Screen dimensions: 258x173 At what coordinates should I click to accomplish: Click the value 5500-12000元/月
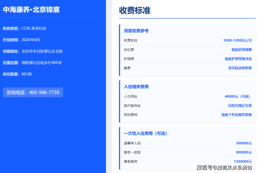click(x=237, y=40)
